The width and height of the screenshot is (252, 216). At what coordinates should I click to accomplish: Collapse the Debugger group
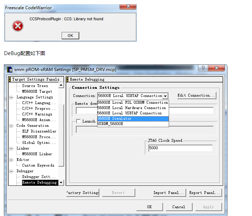click(x=11, y=171)
